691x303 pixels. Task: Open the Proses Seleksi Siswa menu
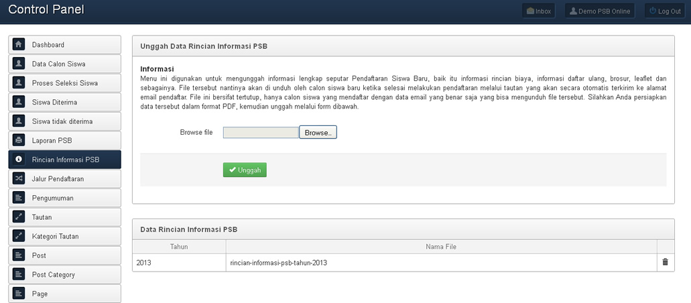(64, 83)
